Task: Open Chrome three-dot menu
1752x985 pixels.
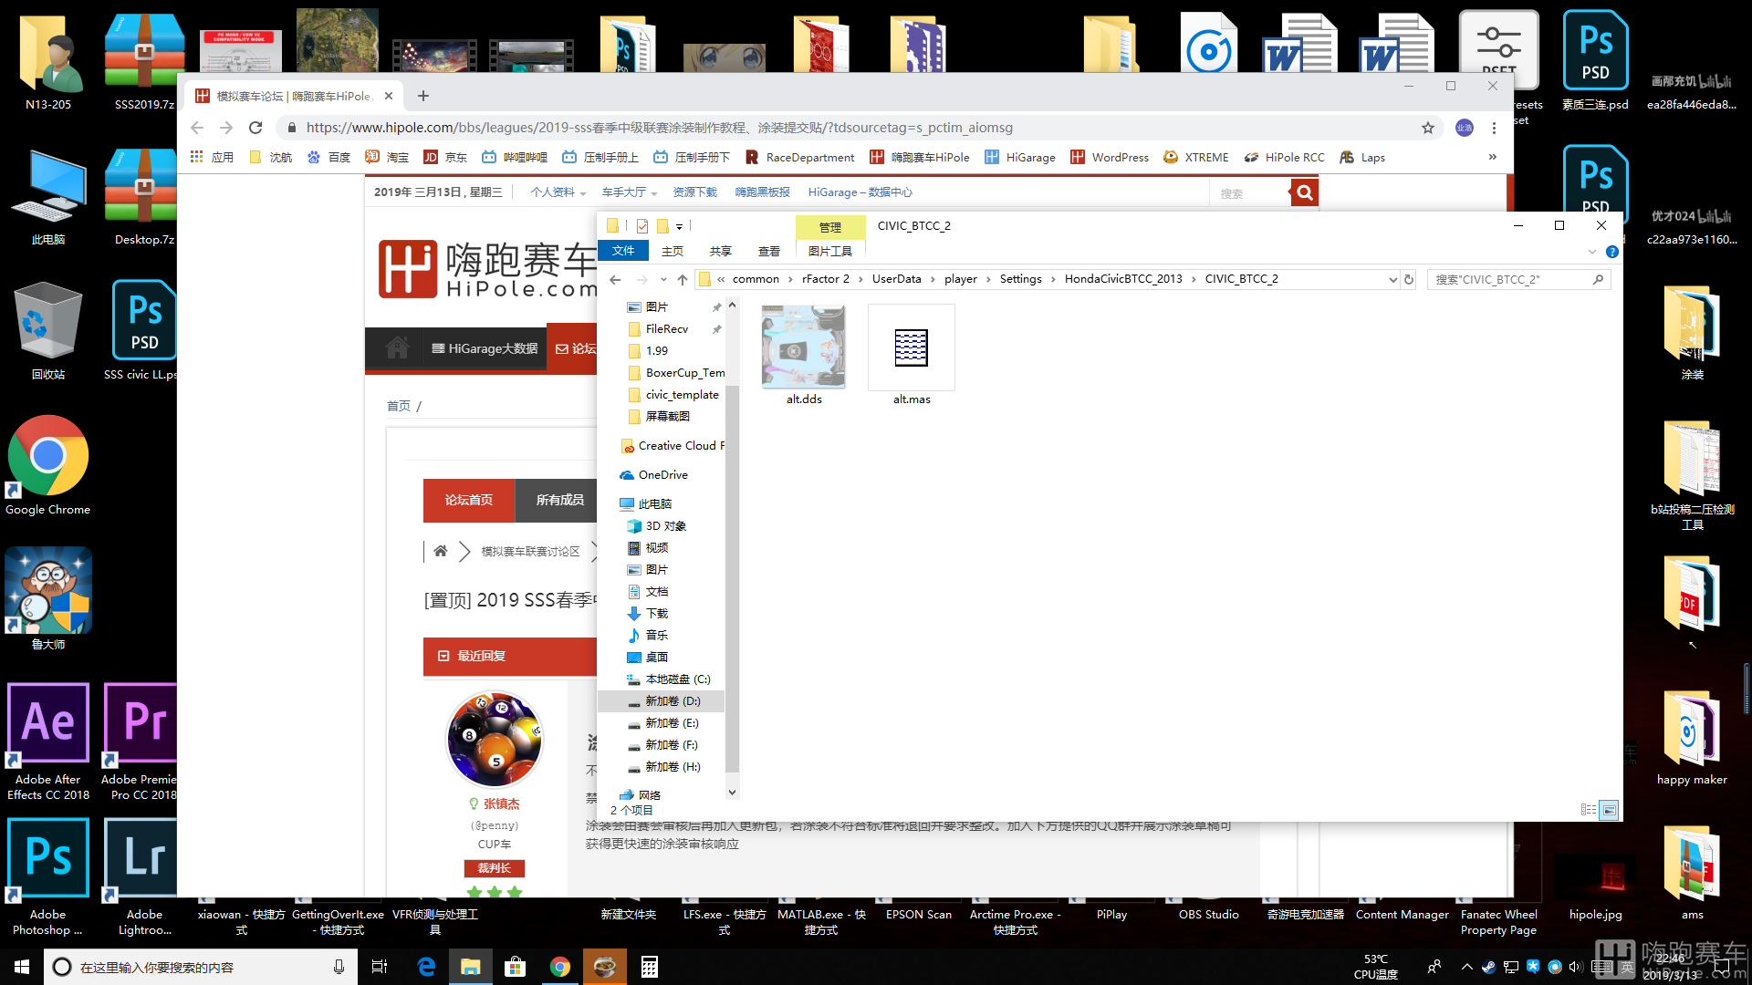Action: [x=1494, y=128]
